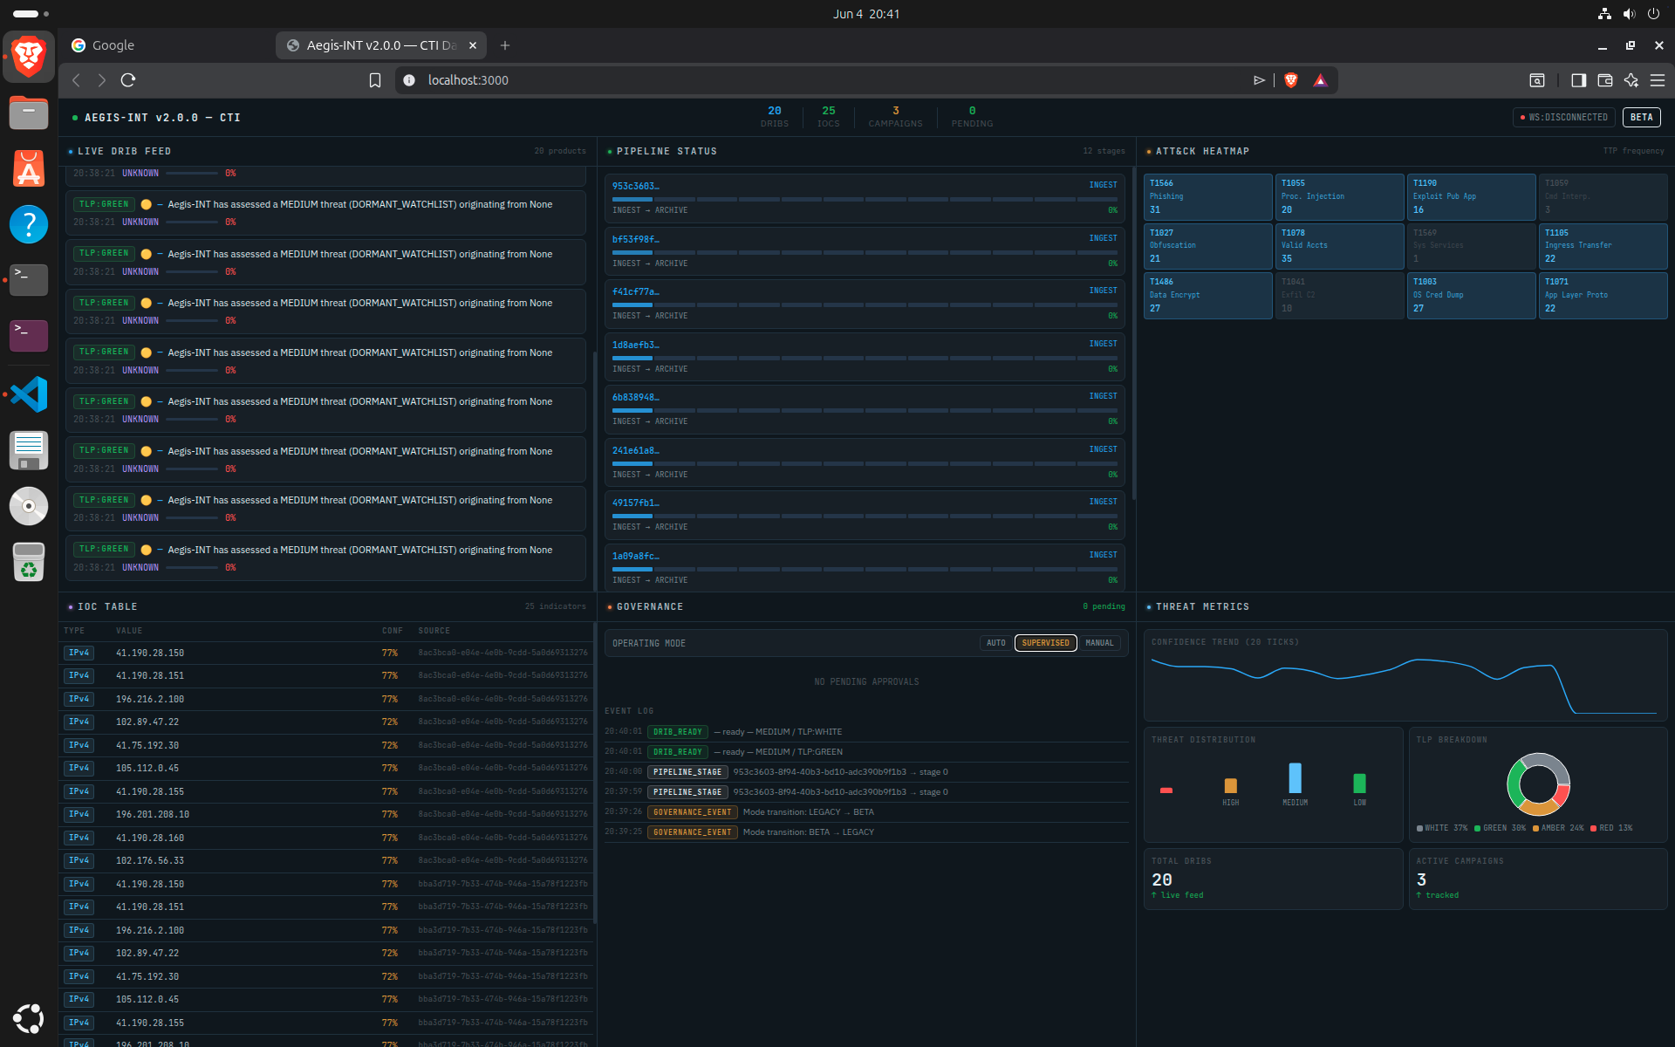Screen dimensions: 1675x1047
Task: Go back using the browser back arrow
Action: (x=77, y=80)
